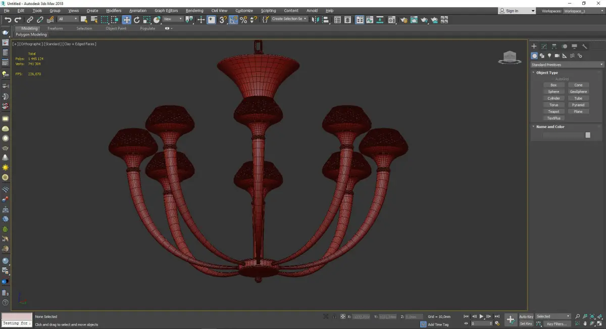Create a Teapot primitive button
Viewport: 606px width, 329px height.
coord(553,112)
